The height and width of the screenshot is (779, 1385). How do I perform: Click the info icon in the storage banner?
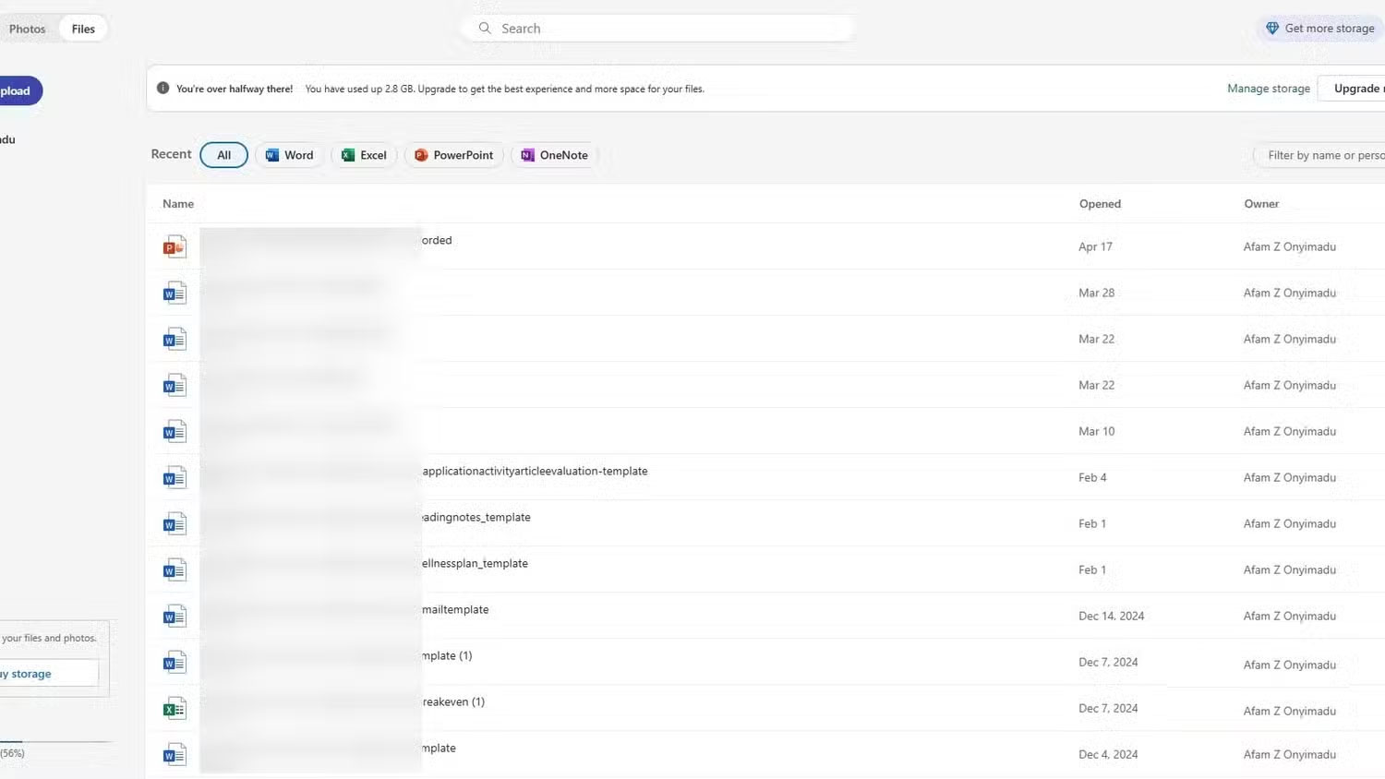click(x=163, y=88)
